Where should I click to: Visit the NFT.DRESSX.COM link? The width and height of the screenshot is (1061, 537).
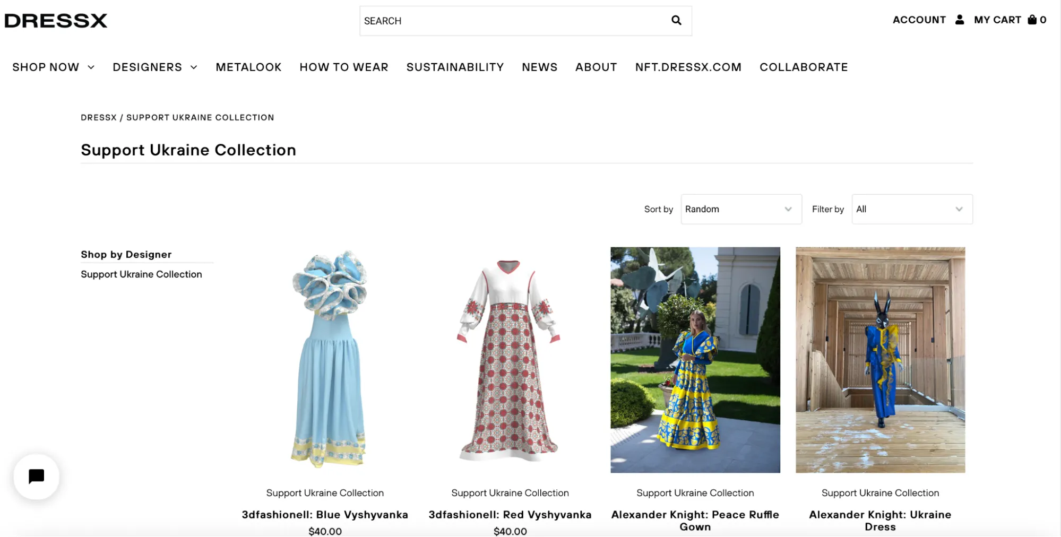pyautogui.click(x=688, y=67)
